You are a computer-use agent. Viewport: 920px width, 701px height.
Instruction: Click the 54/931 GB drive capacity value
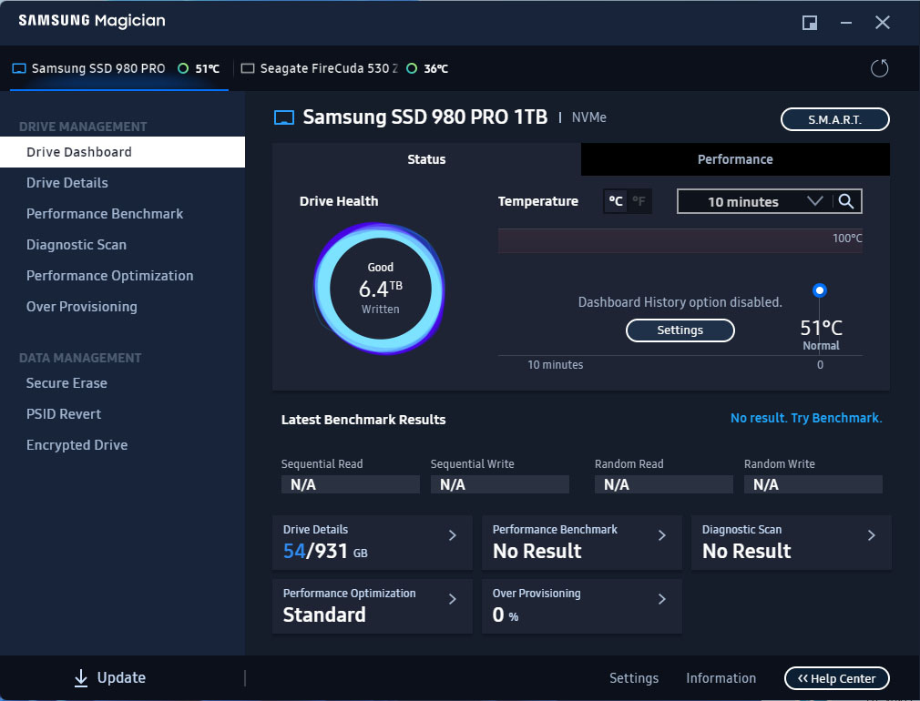coord(325,552)
